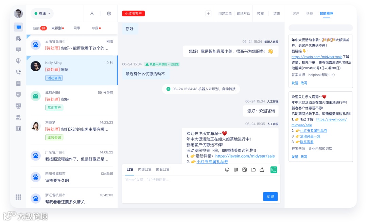
Task: Open the Kelly Ming conversation
Action: point(72,70)
